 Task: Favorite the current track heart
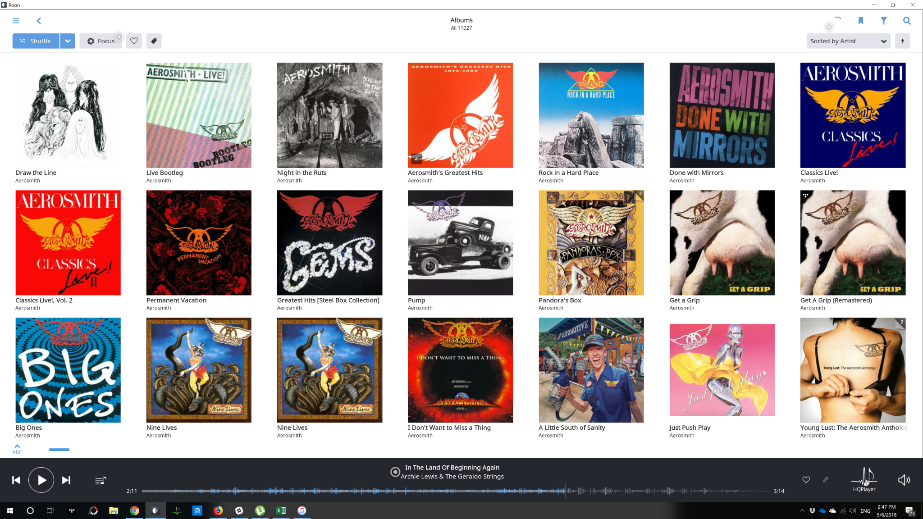tap(806, 480)
